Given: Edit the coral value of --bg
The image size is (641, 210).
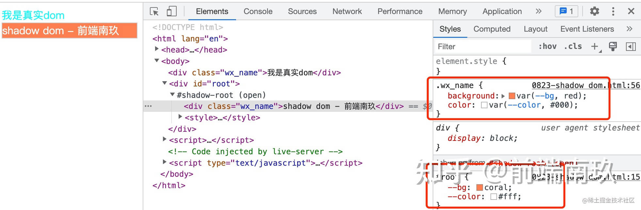Looking at the screenshot, I should click(x=496, y=187).
